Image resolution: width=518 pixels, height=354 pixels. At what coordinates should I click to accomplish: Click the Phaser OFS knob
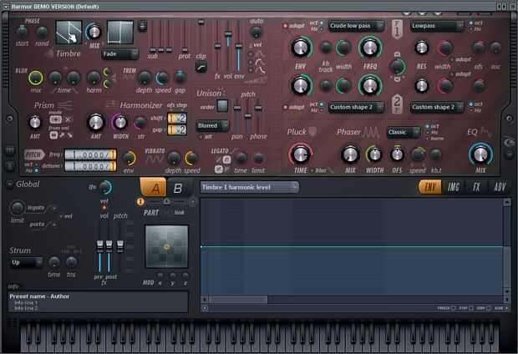point(397,154)
